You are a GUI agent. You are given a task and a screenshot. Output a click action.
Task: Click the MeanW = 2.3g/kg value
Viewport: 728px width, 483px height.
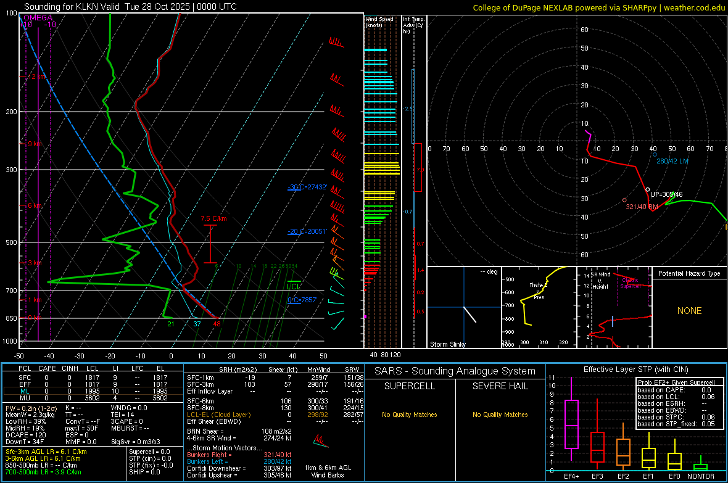pyautogui.click(x=30, y=415)
